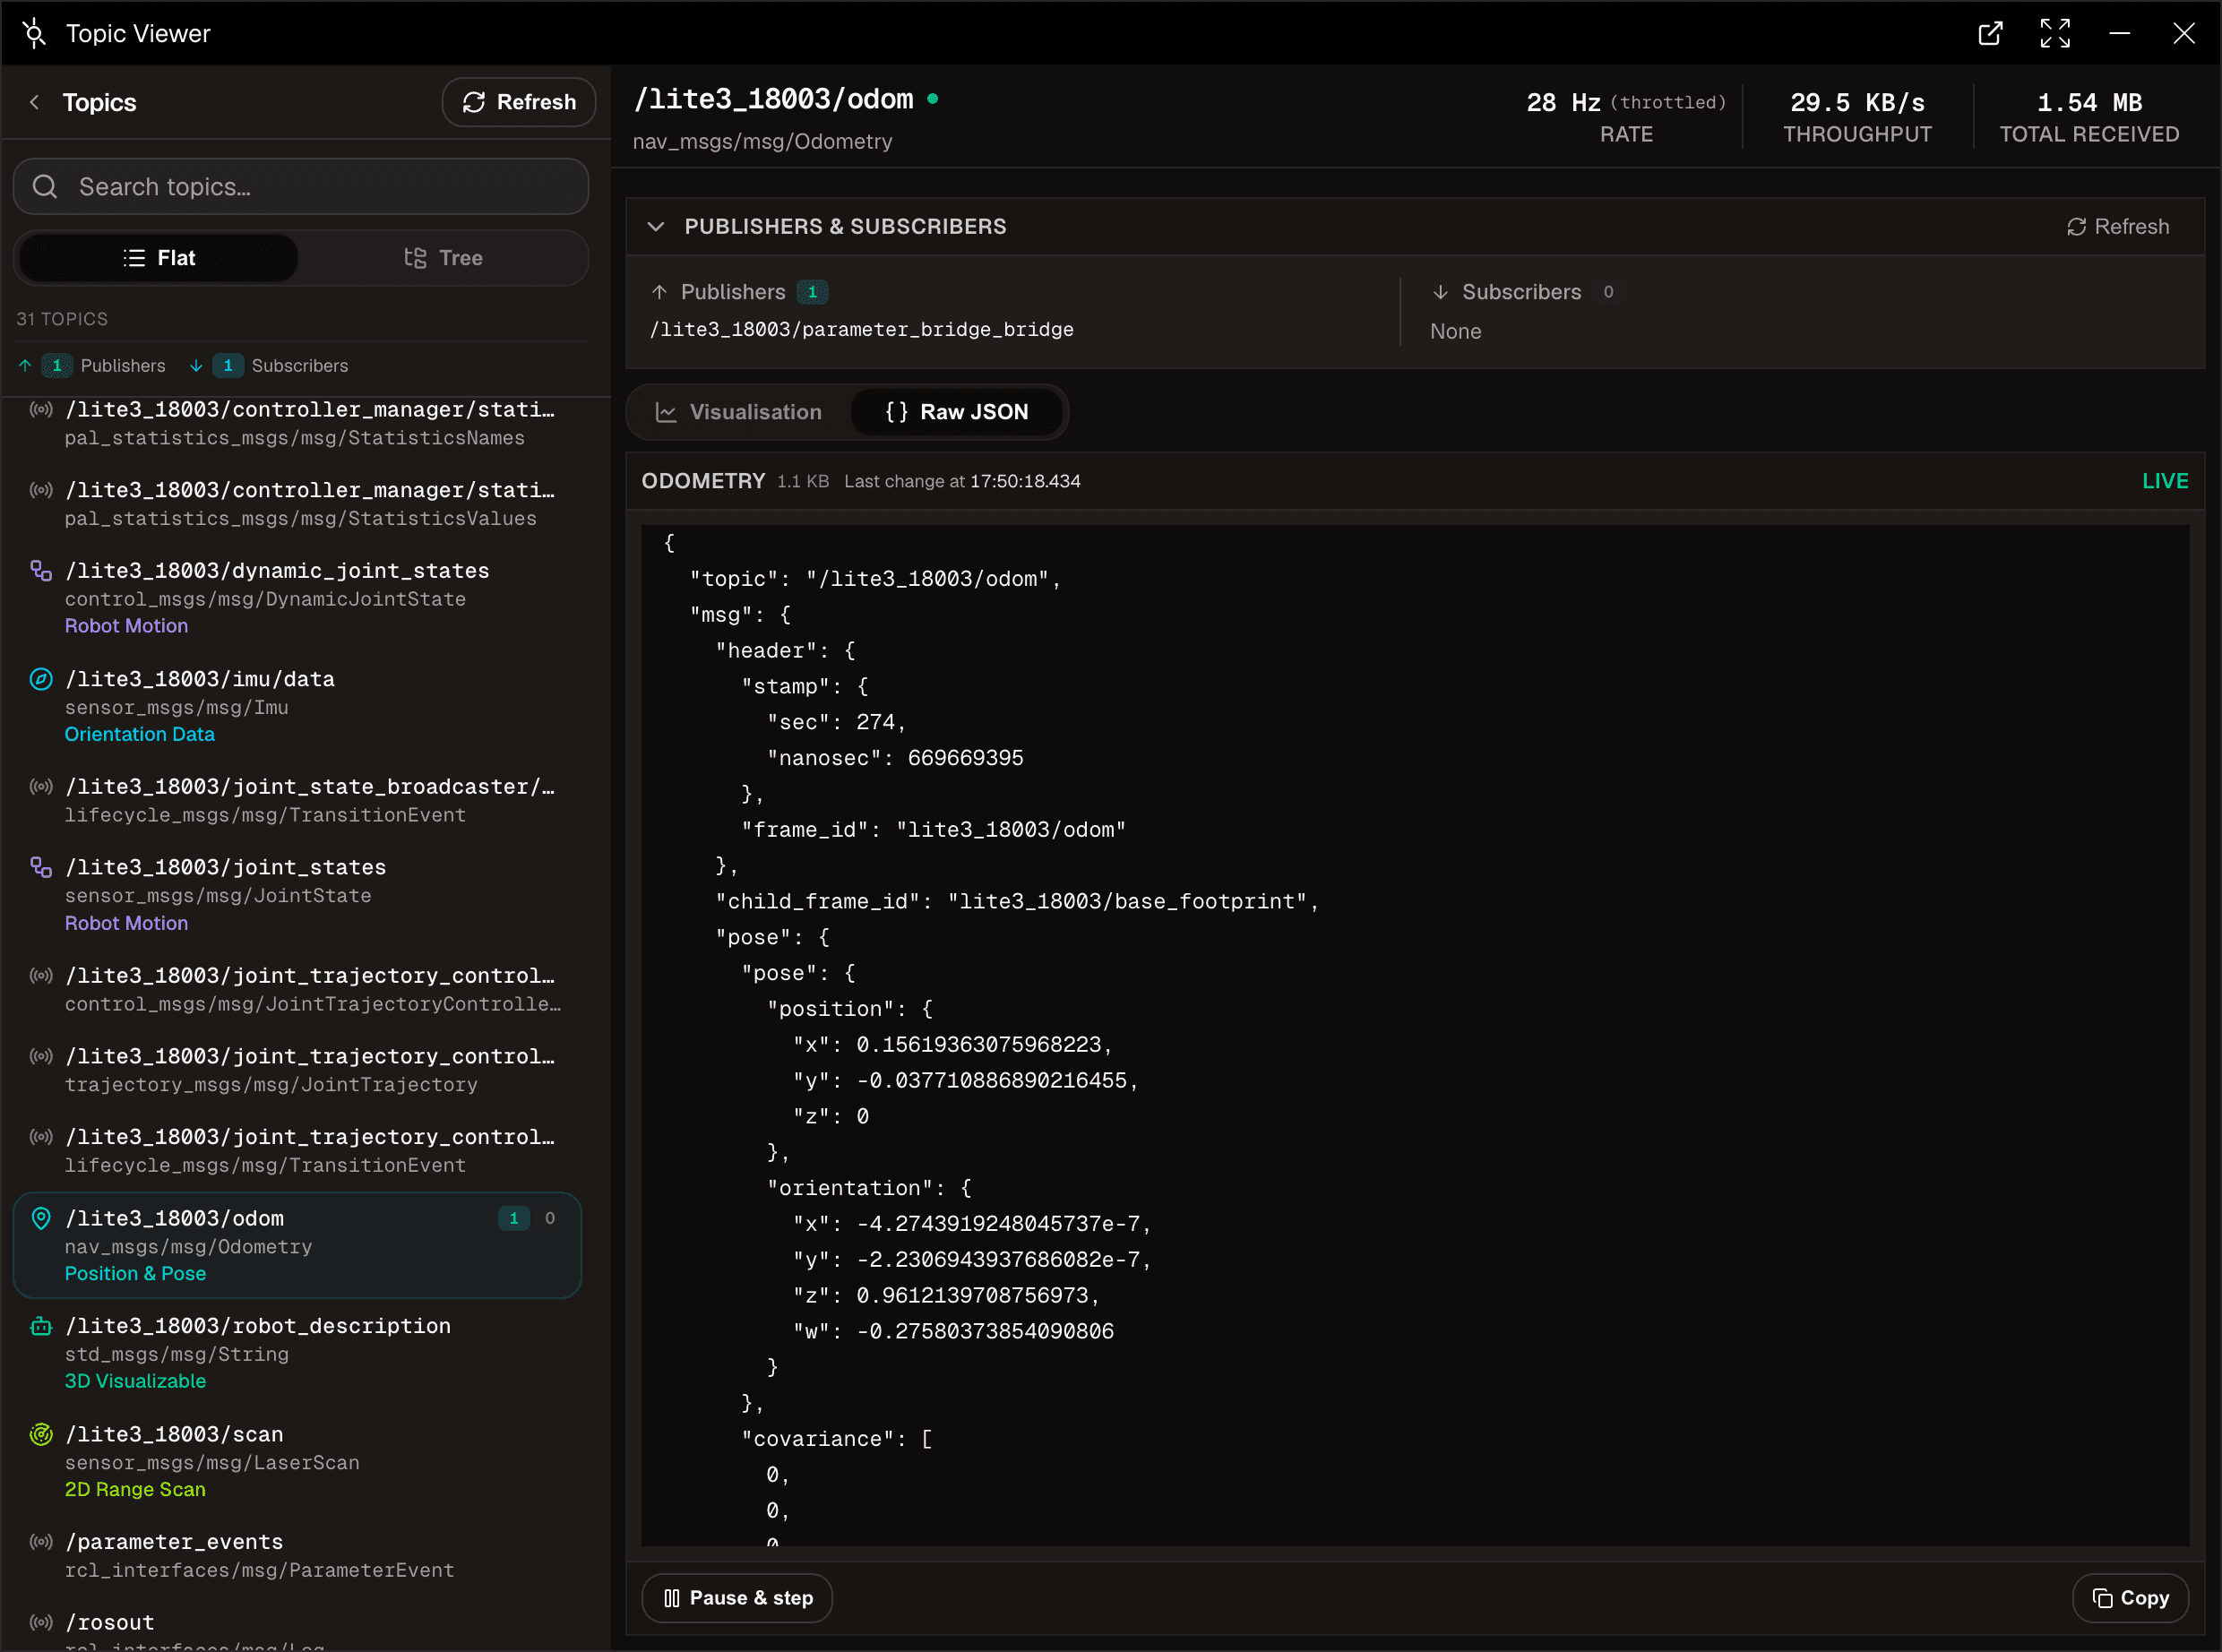Click the Position & Pose tag
Image resolution: width=2222 pixels, height=1652 pixels.
point(135,1274)
